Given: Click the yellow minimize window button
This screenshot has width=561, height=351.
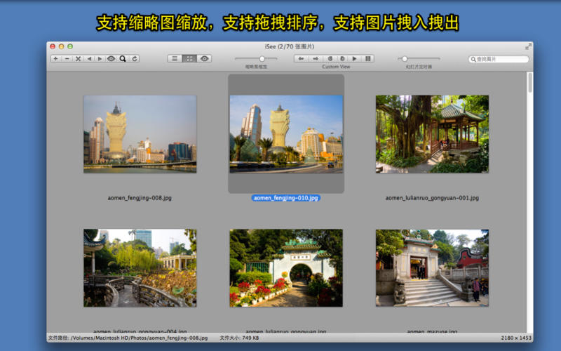Looking at the screenshot, I should click(62, 46).
